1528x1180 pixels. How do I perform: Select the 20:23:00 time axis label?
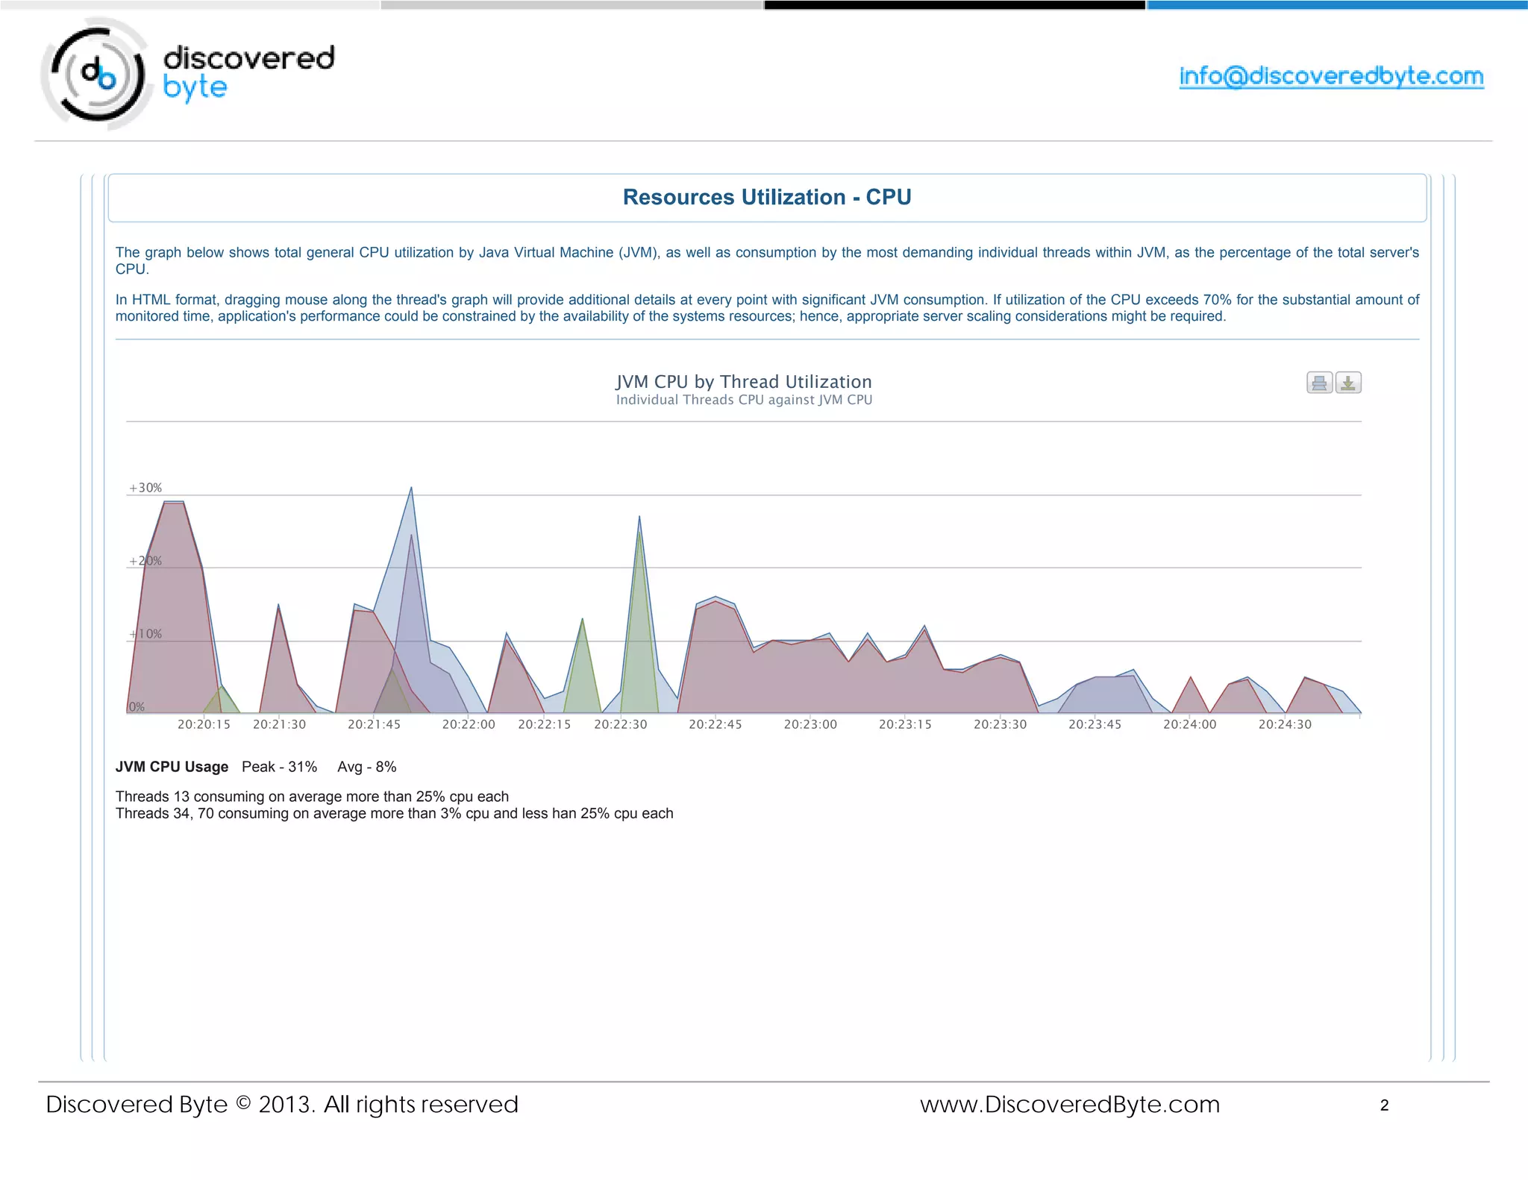(810, 724)
